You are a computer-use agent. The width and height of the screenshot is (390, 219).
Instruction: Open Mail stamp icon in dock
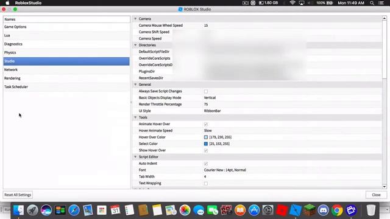coord(88,210)
